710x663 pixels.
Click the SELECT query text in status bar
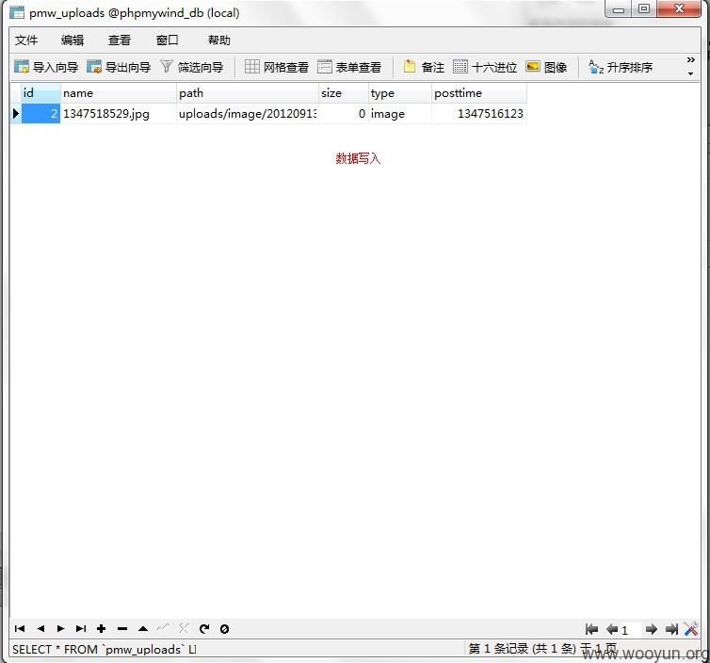click(105, 650)
